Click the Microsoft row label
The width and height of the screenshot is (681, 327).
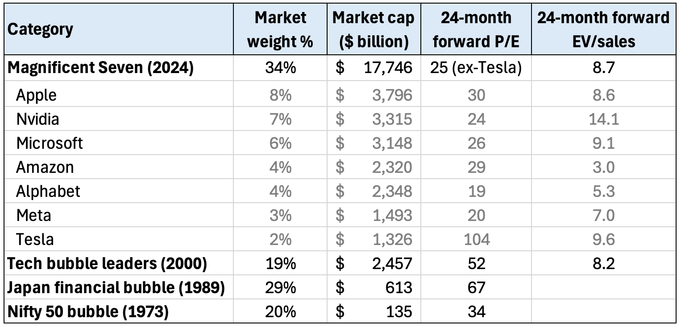coord(50,143)
